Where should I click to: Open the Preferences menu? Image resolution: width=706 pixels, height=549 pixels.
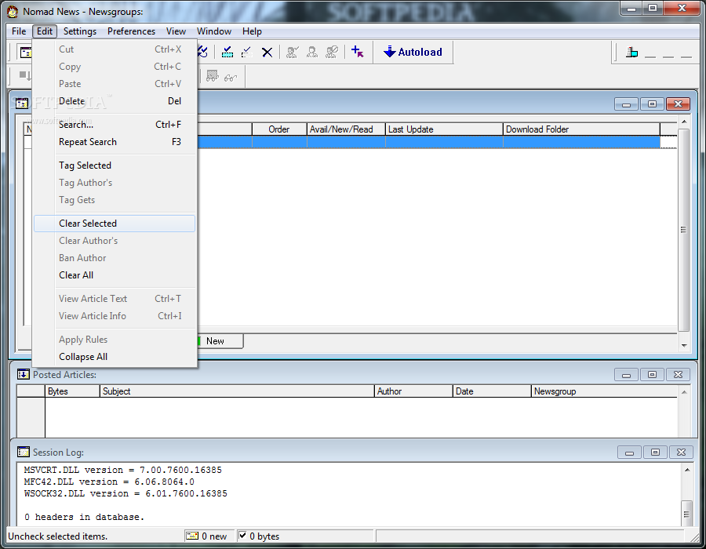pos(131,31)
